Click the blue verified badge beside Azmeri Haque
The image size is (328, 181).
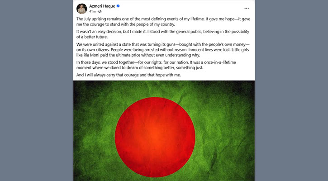click(118, 6)
